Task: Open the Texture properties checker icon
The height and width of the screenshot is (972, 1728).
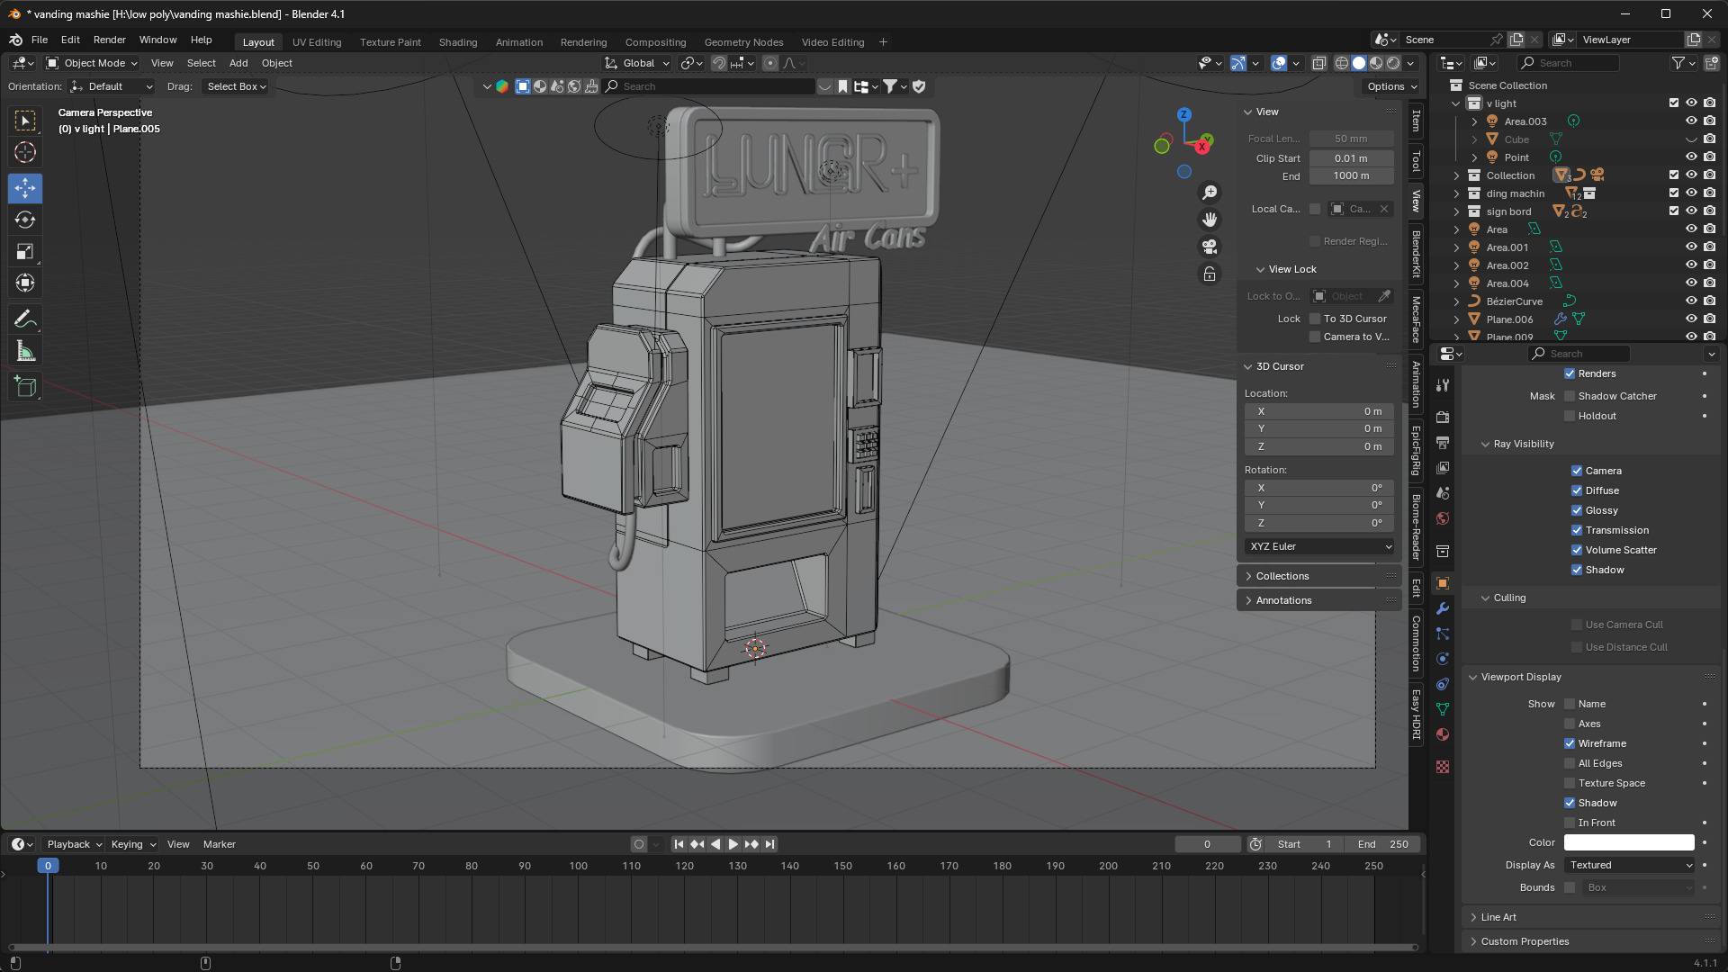Action: (1443, 767)
